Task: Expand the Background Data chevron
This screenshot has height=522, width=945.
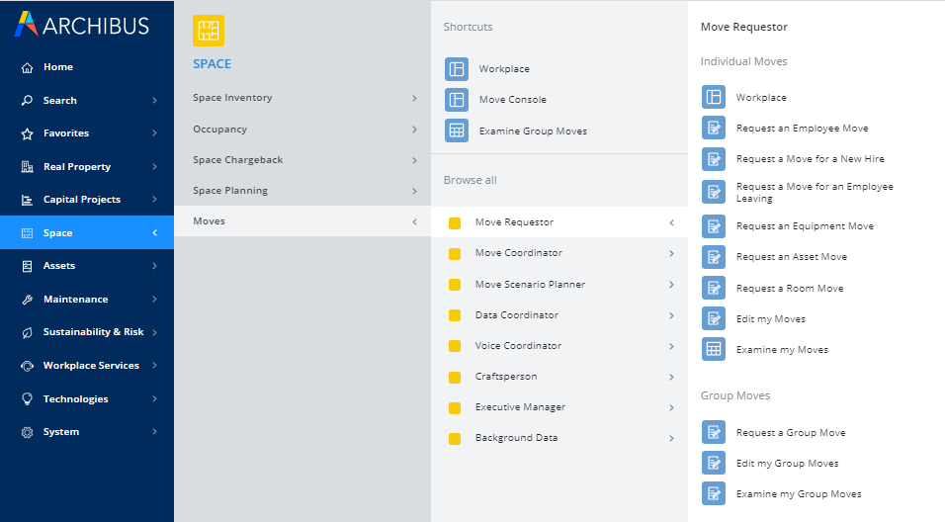Action: [671, 438]
